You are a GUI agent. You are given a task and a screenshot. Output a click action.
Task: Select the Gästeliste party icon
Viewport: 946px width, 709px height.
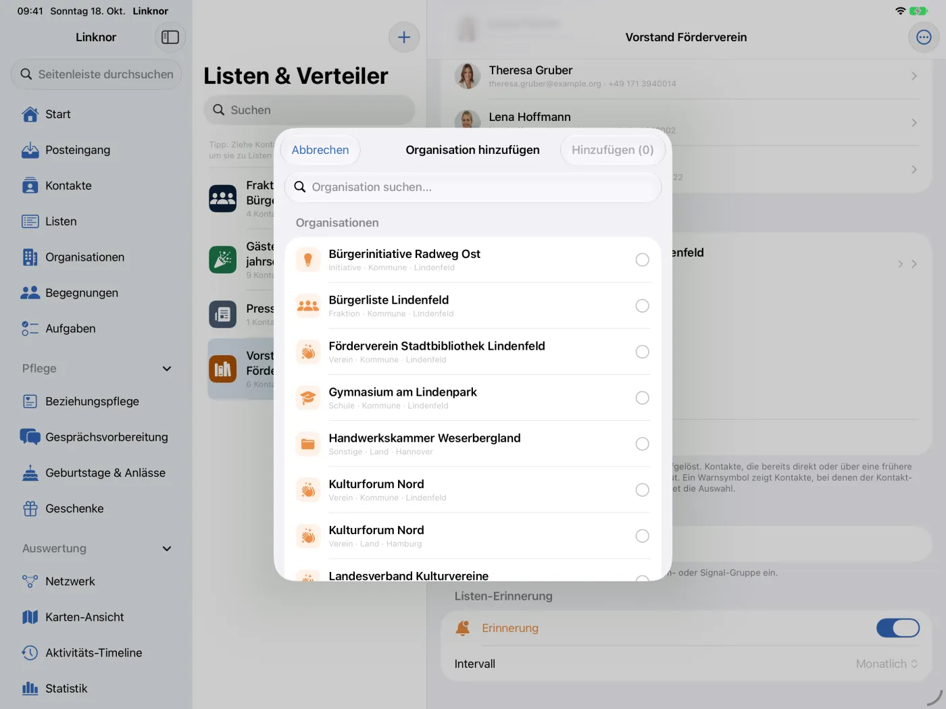(x=223, y=259)
